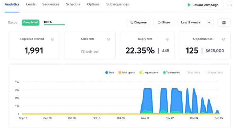Screen dimensions: 233x129
Task: Click info icon on Click rate card
Action: click(108, 39)
